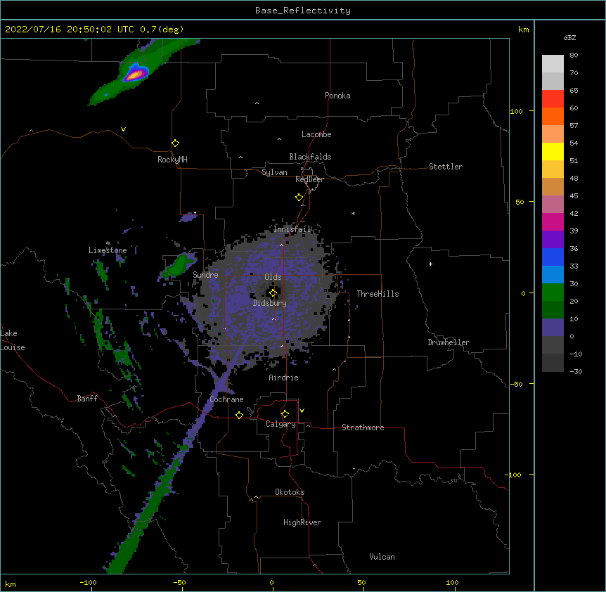606x592 pixels.
Task: Select the bright green 20-30 dBZ swatch
Action: [553, 292]
